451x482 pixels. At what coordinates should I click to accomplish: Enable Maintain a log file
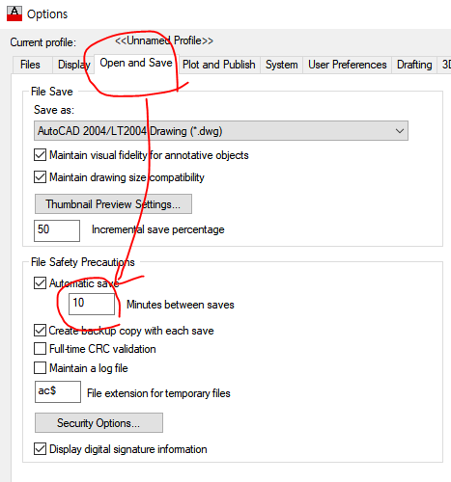[x=40, y=368]
